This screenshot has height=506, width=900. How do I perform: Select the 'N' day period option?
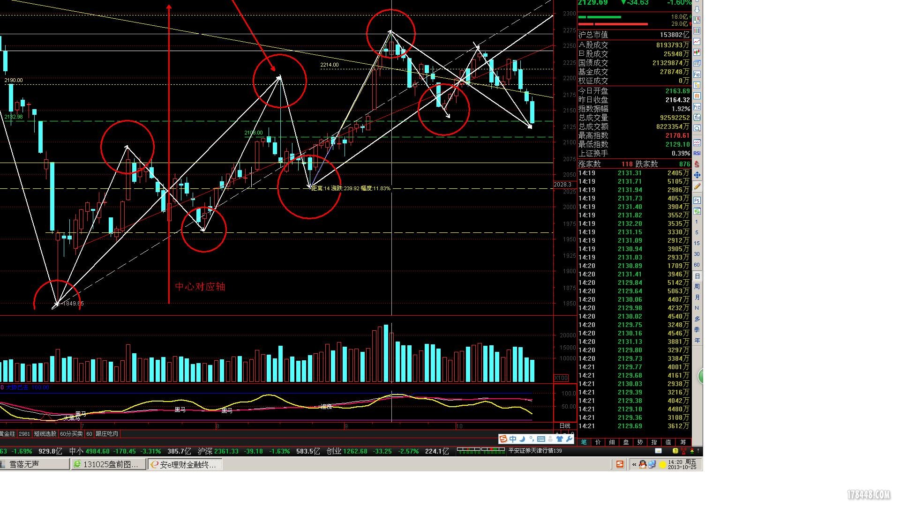[x=697, y=308]
